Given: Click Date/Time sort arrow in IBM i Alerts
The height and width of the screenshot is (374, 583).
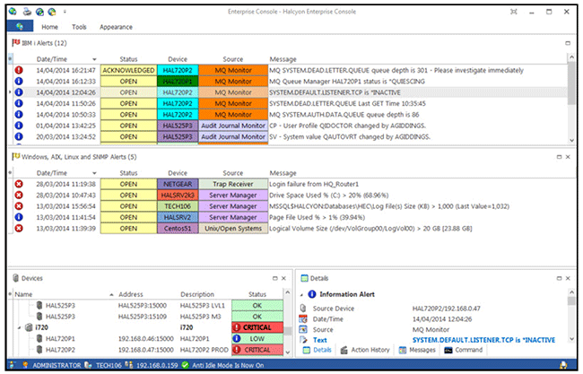Looking at the screenshot, I should (94, 59).
